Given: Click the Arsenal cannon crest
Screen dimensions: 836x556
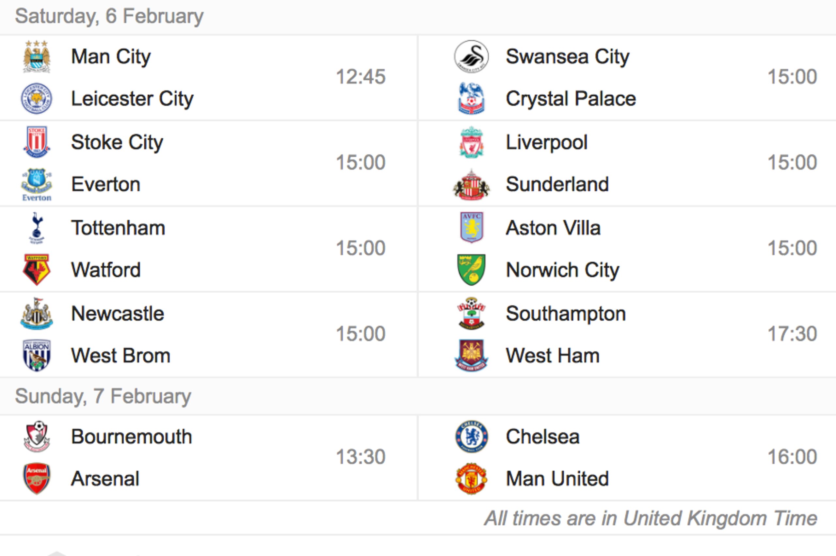Looking at the screenshot, I should click(37, 478).
